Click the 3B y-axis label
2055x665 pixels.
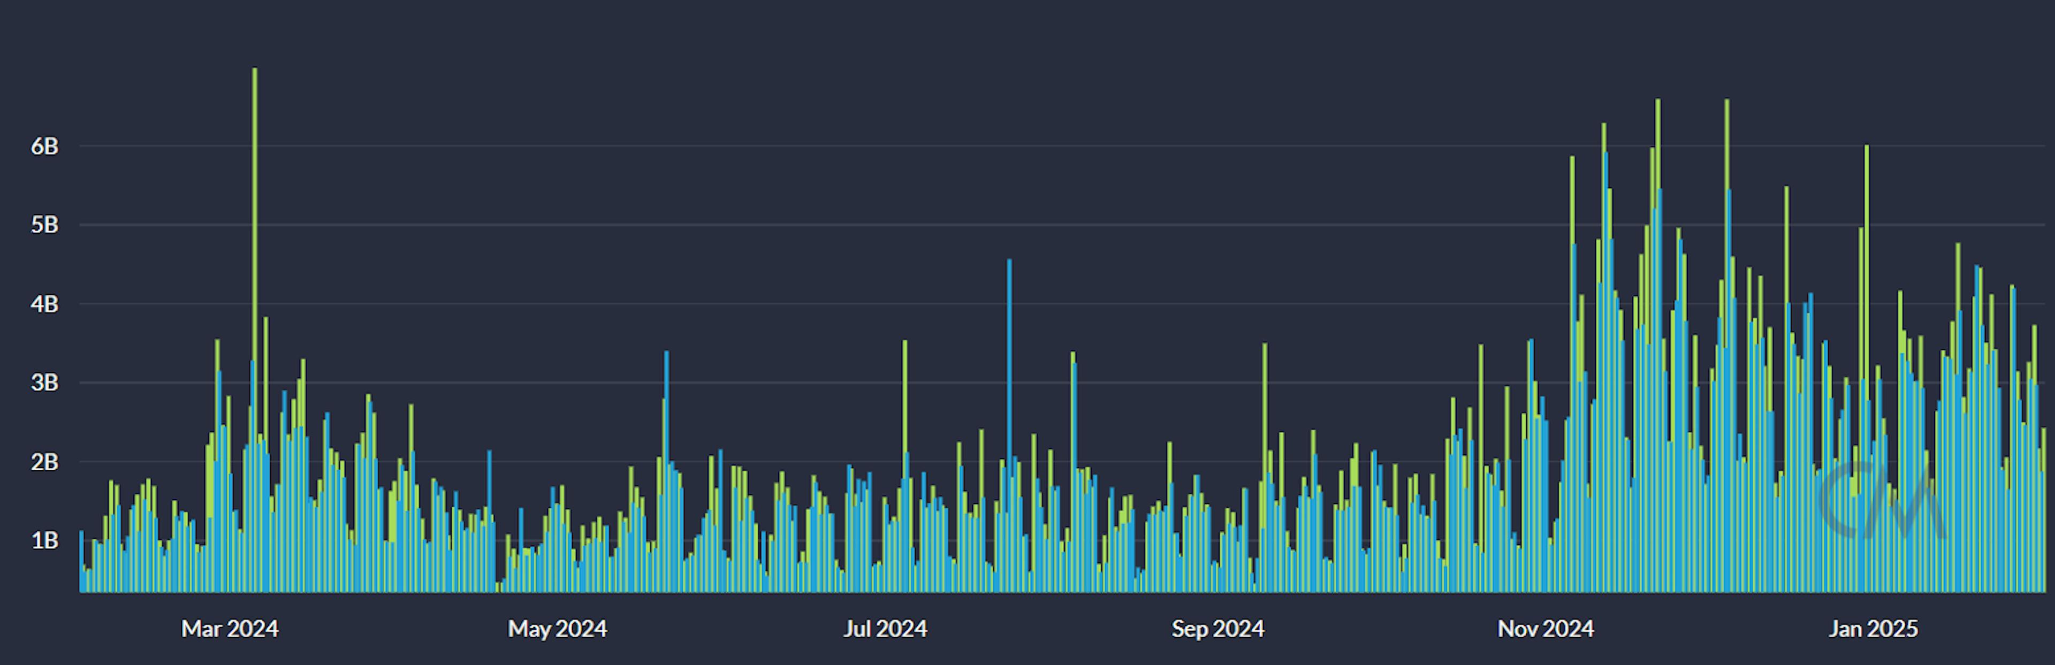click(x=44, y=383)
